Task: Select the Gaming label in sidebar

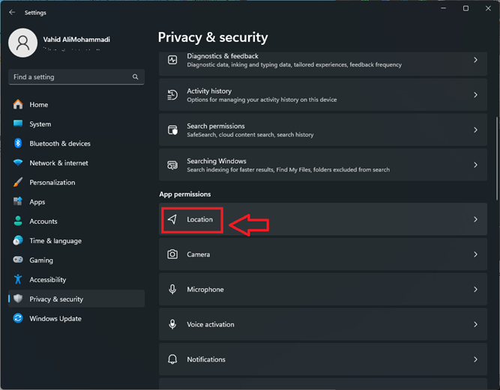Action: [41, 260]
